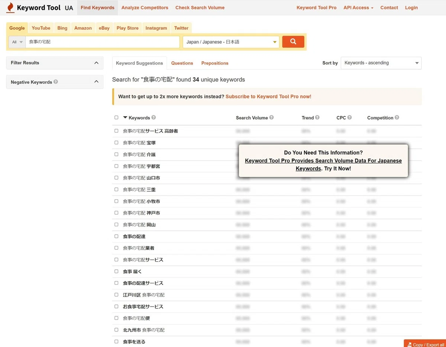This screenshot has height=347, width=446.
Task: Click the keyword text 食事を送る
Action: [x=134, y=341]
